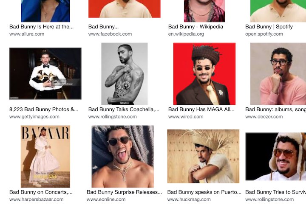Image resolution: width=306 pixels, height=205 pixels.
Task: Open 'Bad Bunny Talks Coachella,...' result
Action: click(x=124, y=110)
